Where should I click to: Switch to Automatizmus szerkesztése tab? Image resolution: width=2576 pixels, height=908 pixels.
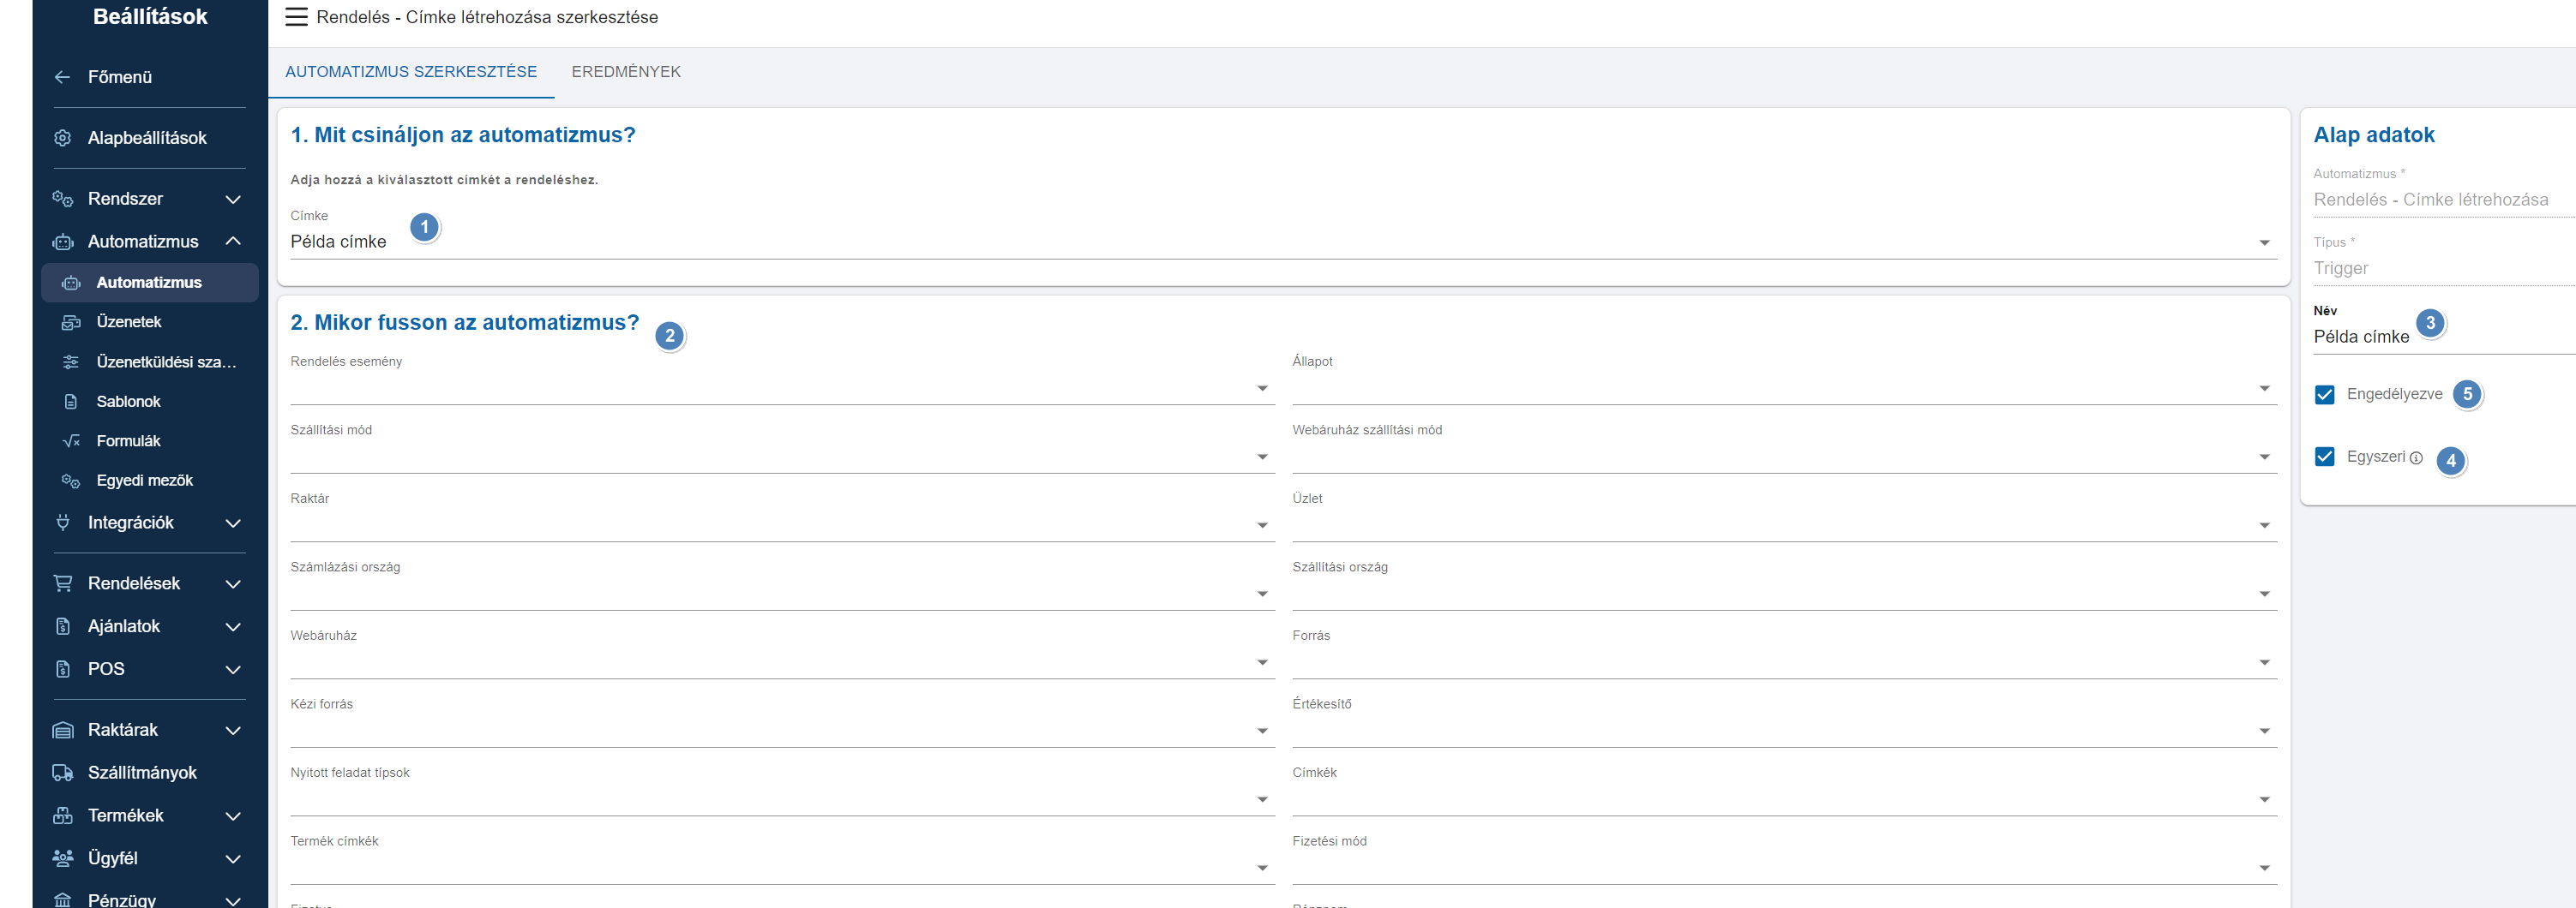coord(411,72)
